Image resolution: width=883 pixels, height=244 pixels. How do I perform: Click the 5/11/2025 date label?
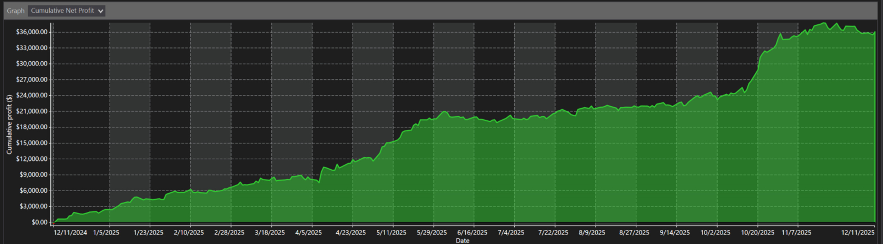tap(391, 233)
